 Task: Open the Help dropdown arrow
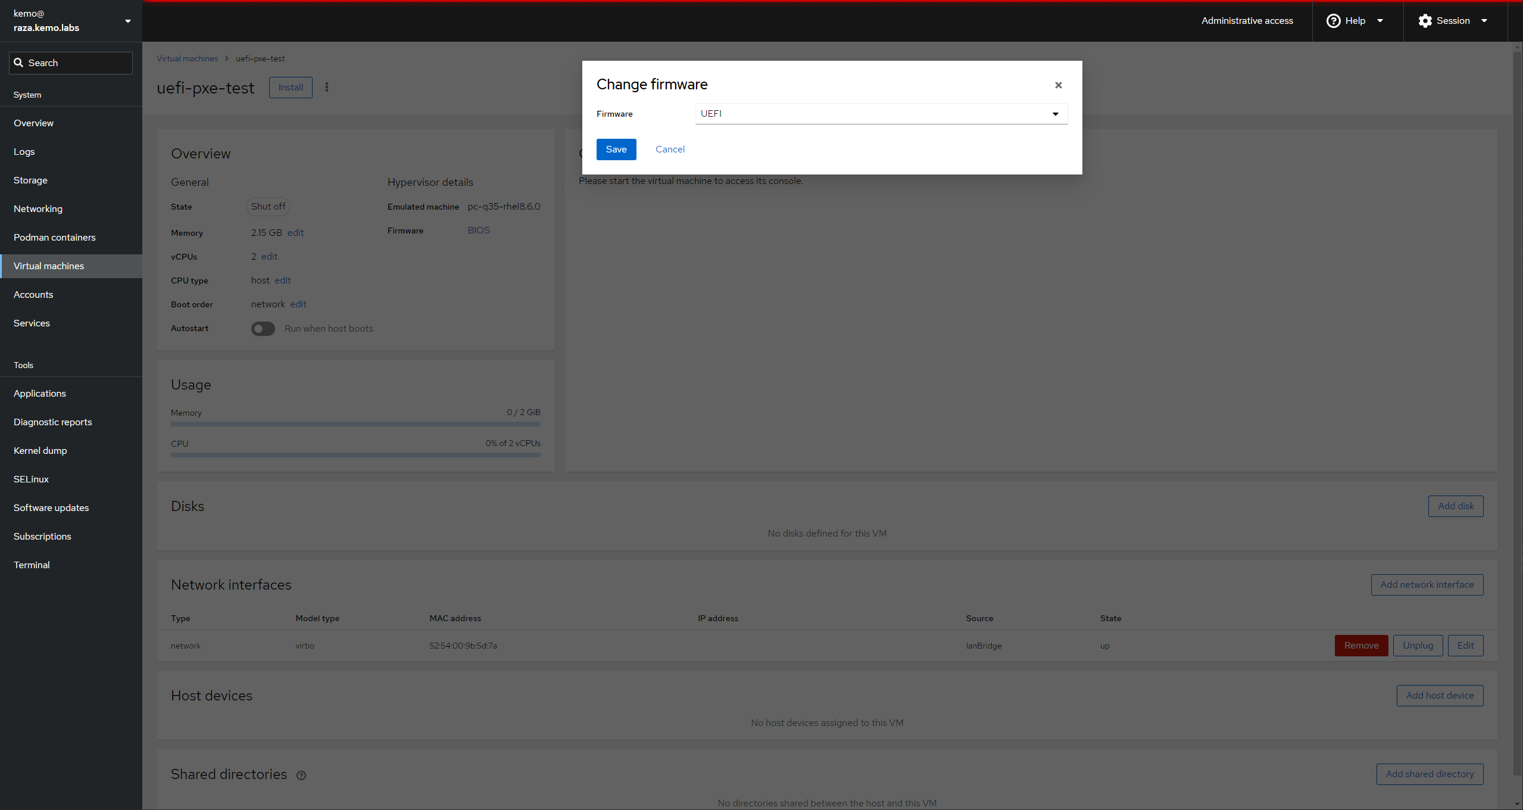(x=1380, y=21)
